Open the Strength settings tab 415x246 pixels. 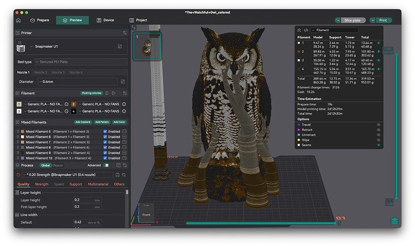pos(41,184)
